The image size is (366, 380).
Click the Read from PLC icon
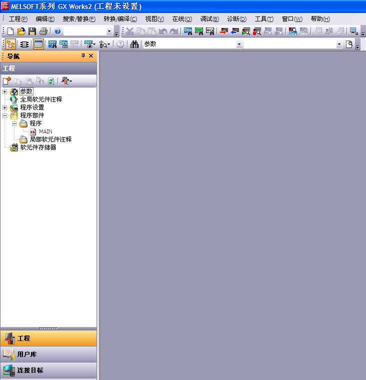pos(234,31)
